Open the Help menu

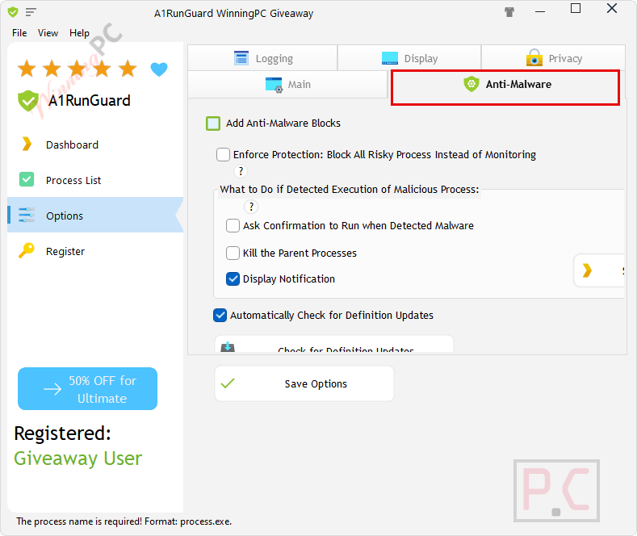(79, 33)
